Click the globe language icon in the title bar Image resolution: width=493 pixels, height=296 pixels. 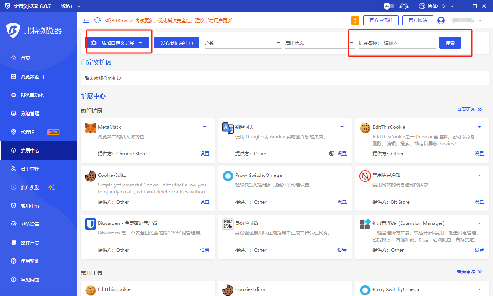422,6
